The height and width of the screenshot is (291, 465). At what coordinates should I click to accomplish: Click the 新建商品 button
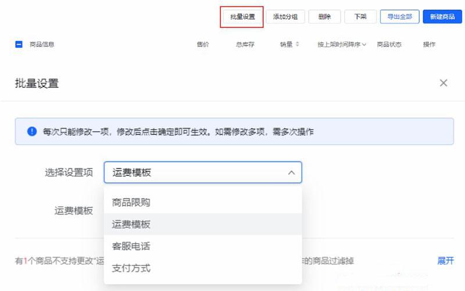(x=442, y=17)
